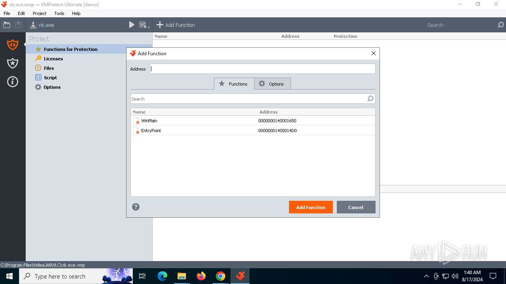Screen dimensions: 506x284
Task: Switch to Functions tab in dialog
Action: [x=234, y=84]
